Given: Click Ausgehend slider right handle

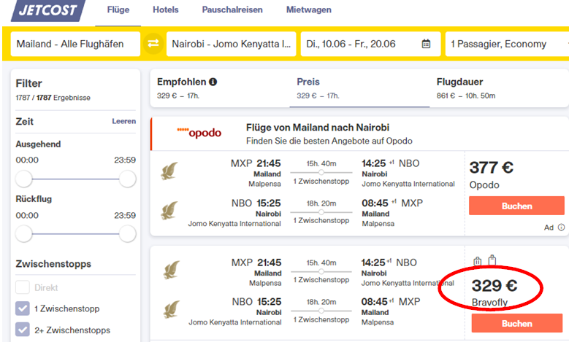Looking at the screenshot, I should click(x=127, y=179).
